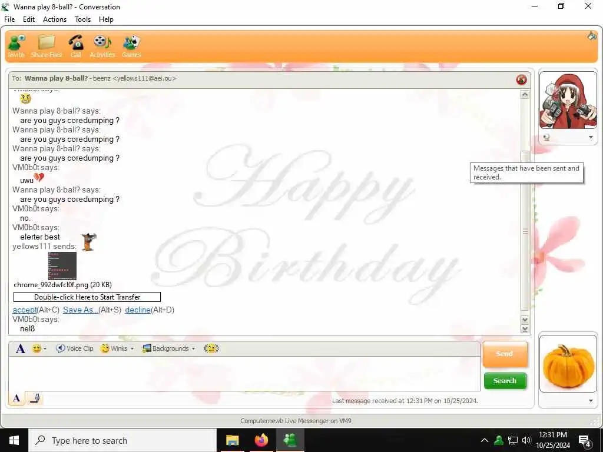Click the 'elerter best' message text
Viewport: 603px width, 452px height.
click(40, 237)
